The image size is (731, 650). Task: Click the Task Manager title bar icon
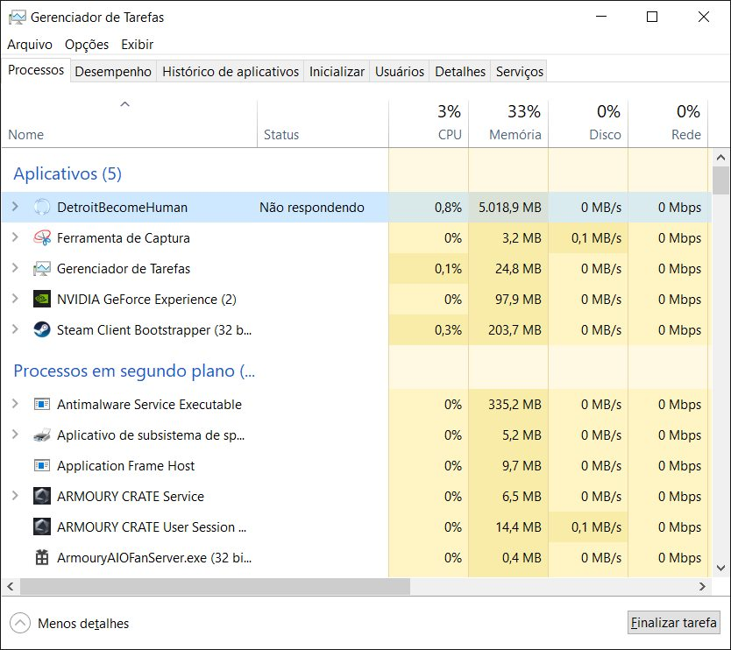[x=18, y=18]
